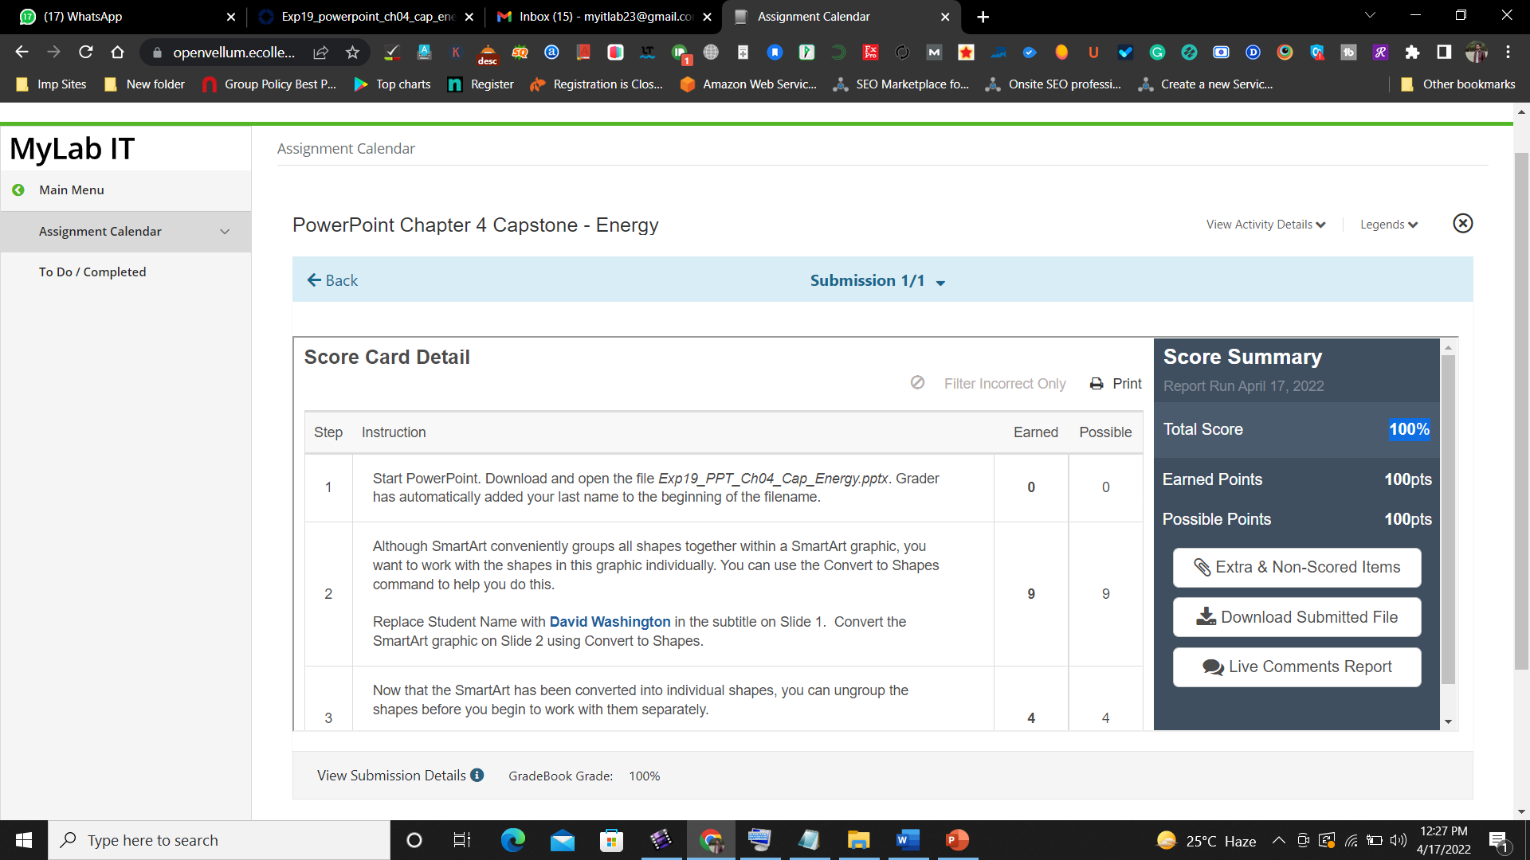Open Amazon Web Services bookmark
Viewport: 1530px width, 860px height.
click(748, 84)
